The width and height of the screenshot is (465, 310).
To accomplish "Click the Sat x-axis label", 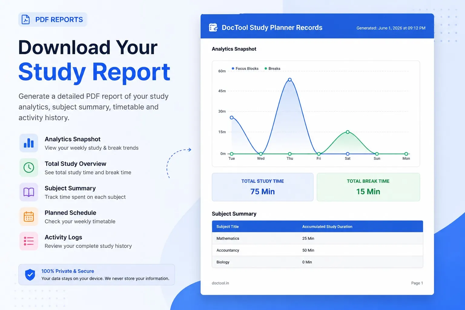I will pyautogui.click(x=348, y=159).
